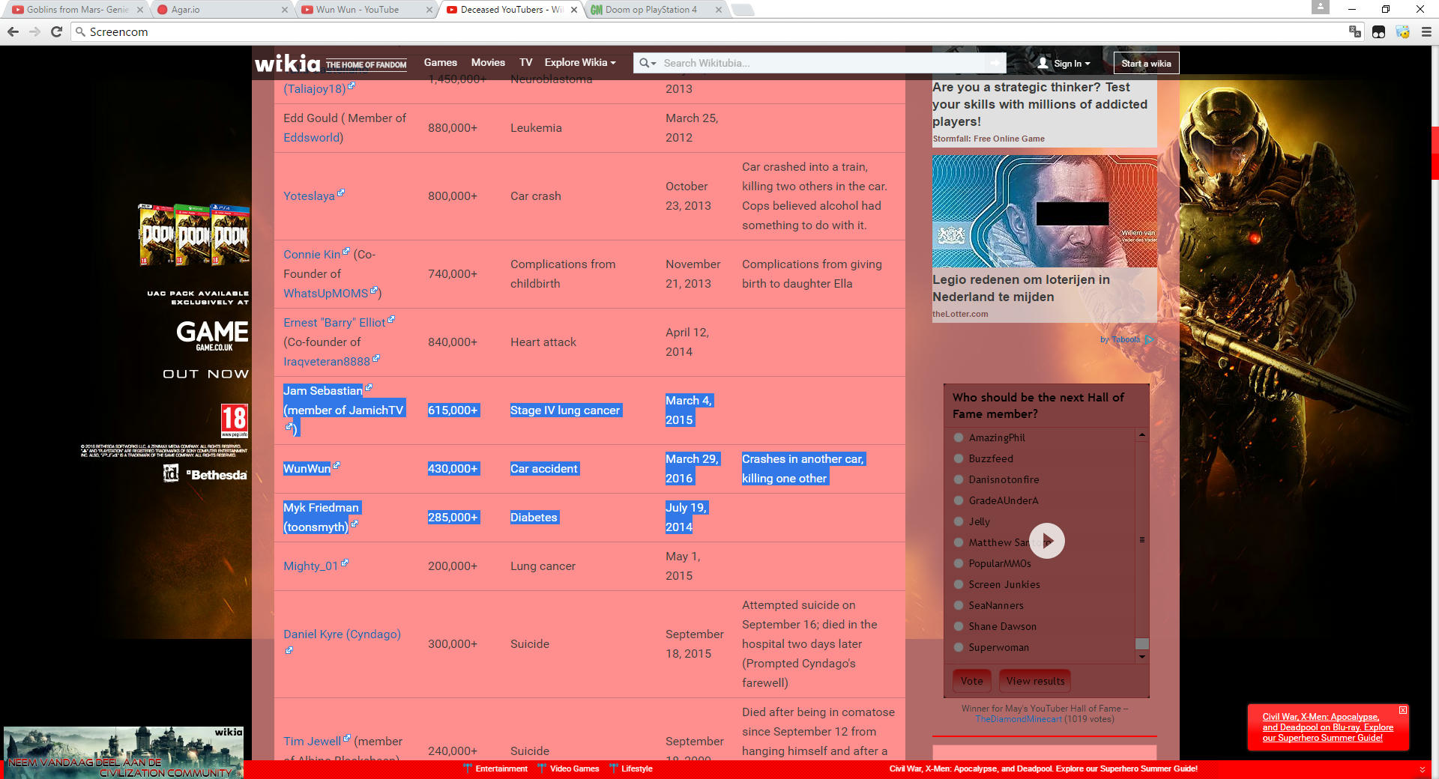The height and width of the screenshot is (779, 1439).
Task: Open the Legio redenen loterijen ad thumbnail
Action: [x=1045, y=211]
